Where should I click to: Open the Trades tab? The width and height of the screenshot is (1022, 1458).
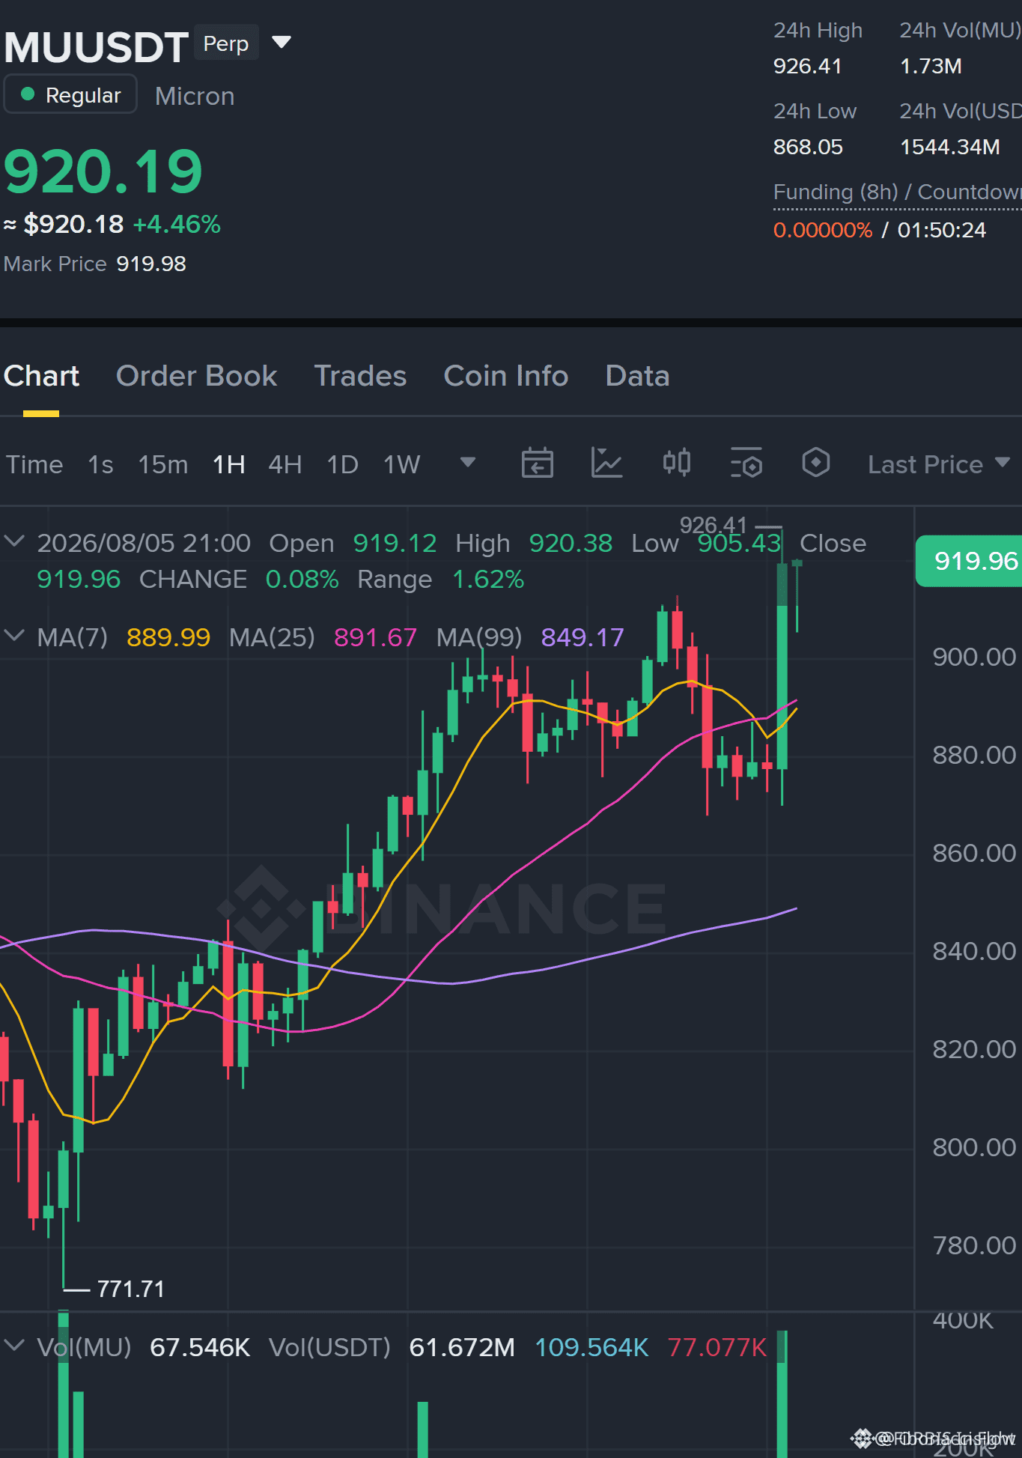coord(360,376)
